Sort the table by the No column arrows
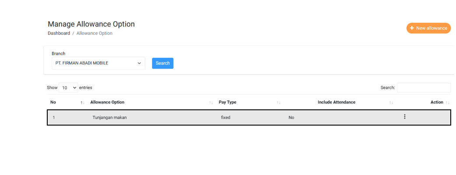Image resolution: width=456 pixels, height=175 pixels. (82, 102)
